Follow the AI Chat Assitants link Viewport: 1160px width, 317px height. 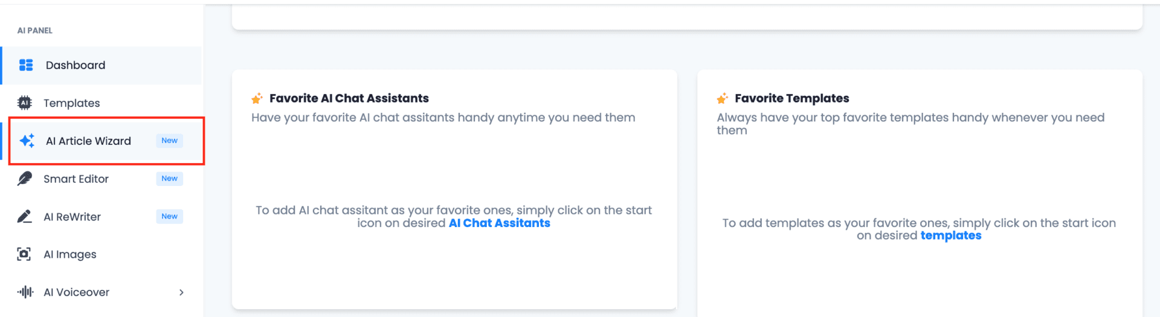coord(499,223)
